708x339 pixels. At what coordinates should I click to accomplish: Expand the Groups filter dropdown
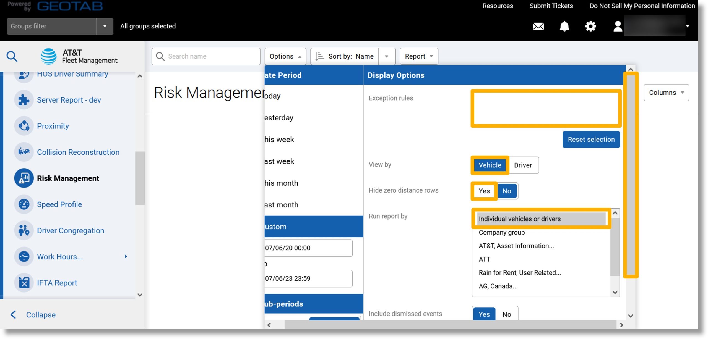[x=104, y=26]
